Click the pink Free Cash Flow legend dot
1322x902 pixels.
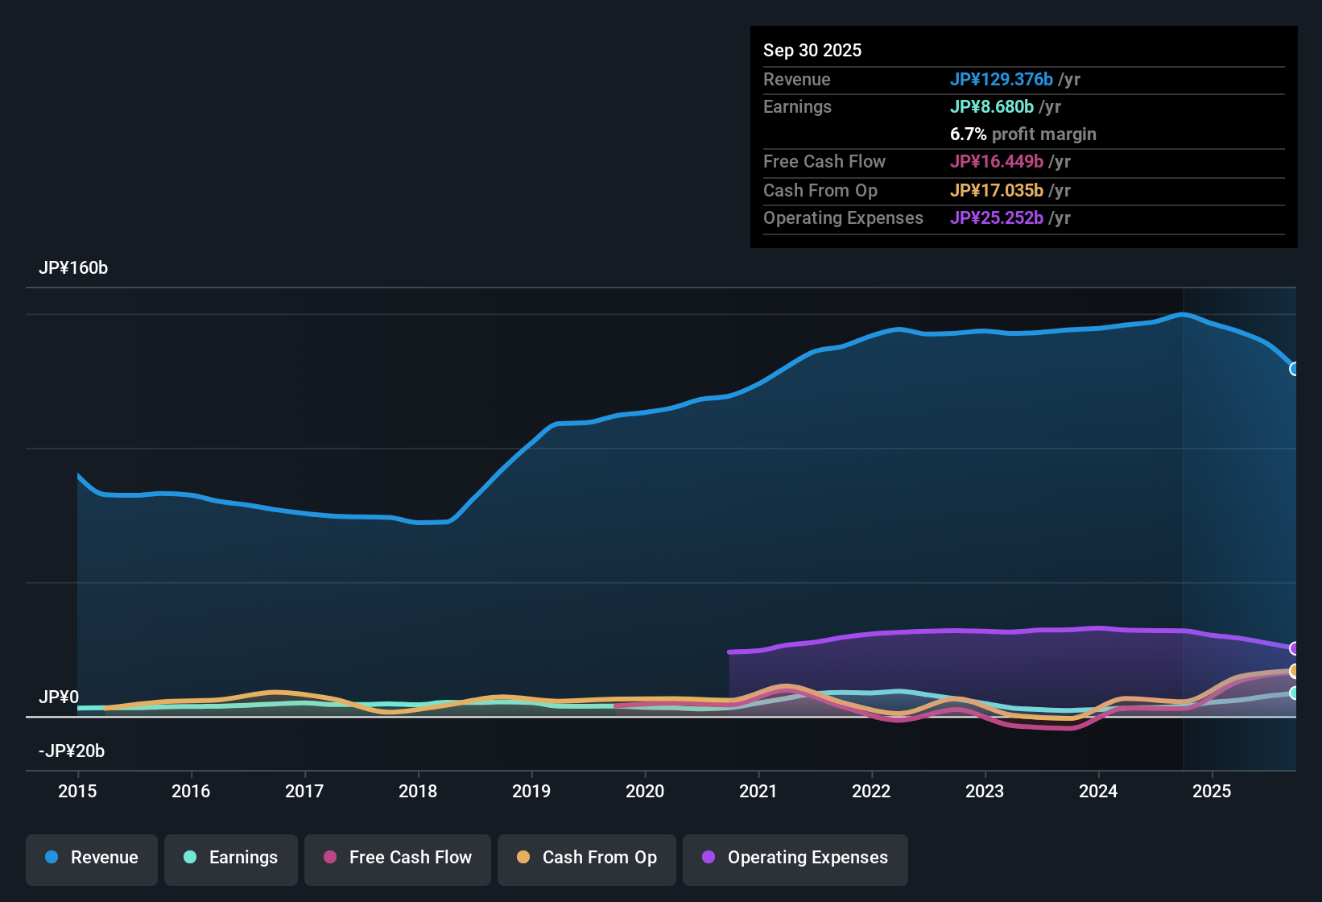330,858
